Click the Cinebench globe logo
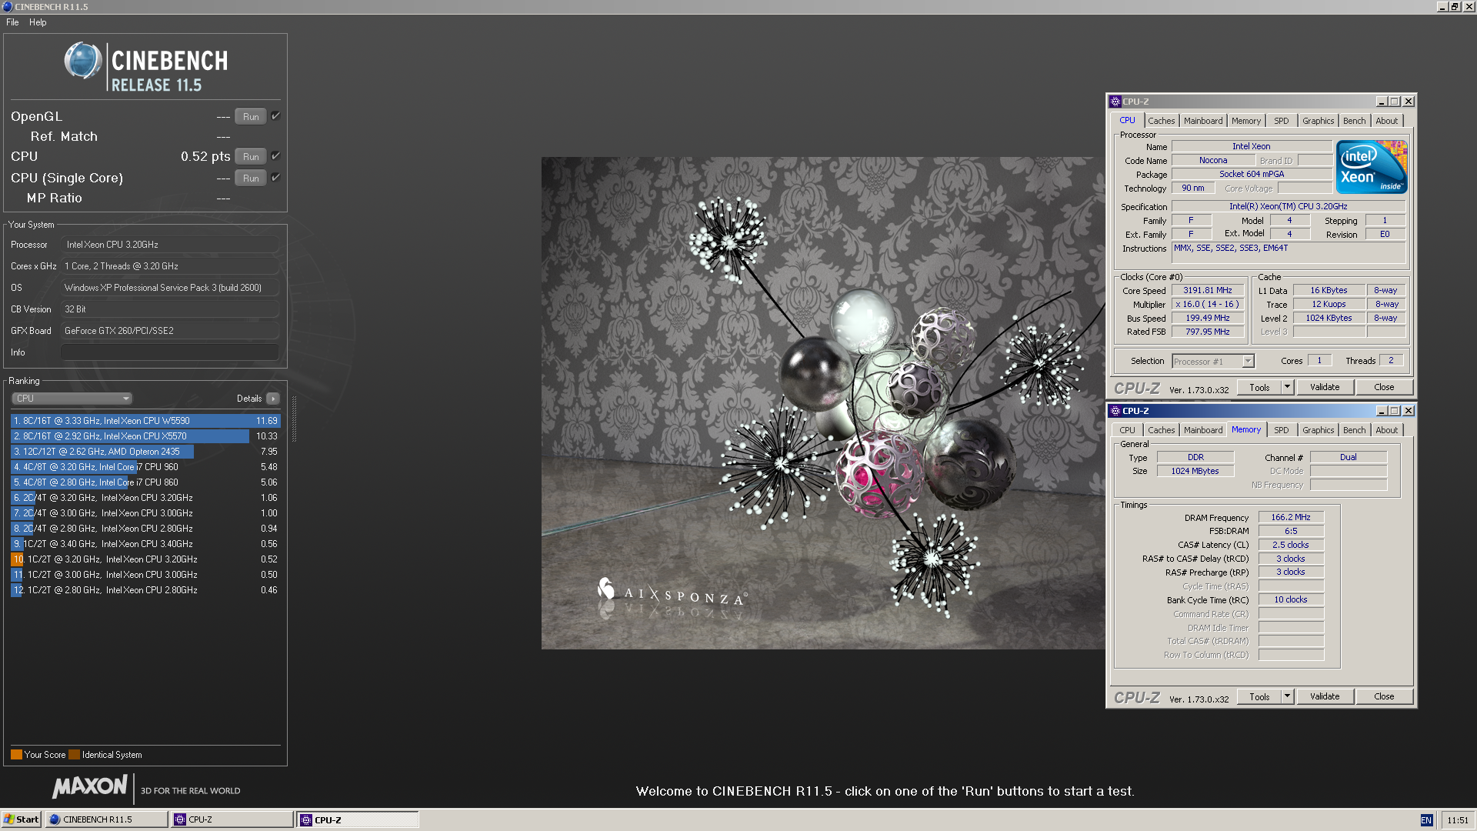 (83, 61)
